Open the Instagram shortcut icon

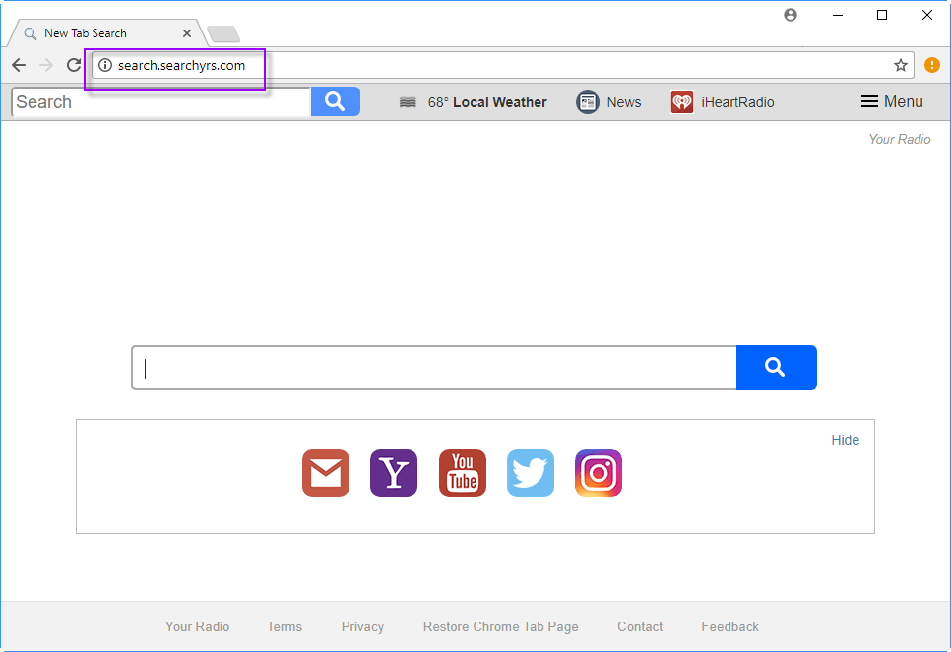click(x=599, y=473)
